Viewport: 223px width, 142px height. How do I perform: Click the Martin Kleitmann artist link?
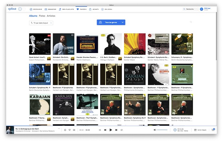click(x=83, y=60)
